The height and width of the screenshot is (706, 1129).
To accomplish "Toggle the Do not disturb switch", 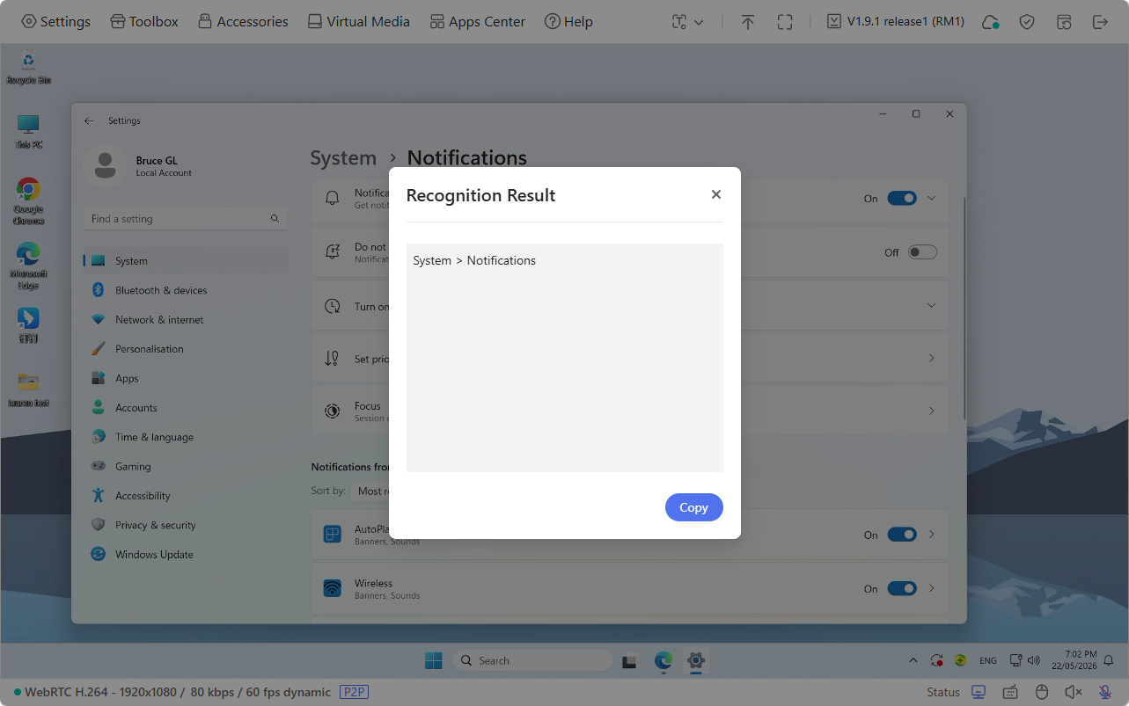I will tap(922, 252).
